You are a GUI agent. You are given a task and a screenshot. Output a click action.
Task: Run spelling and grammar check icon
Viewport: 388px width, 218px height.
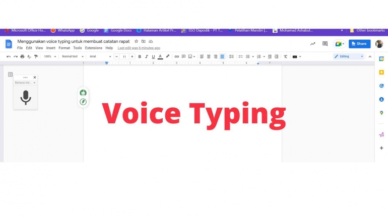pyautogui.click(x=29, y=56)
